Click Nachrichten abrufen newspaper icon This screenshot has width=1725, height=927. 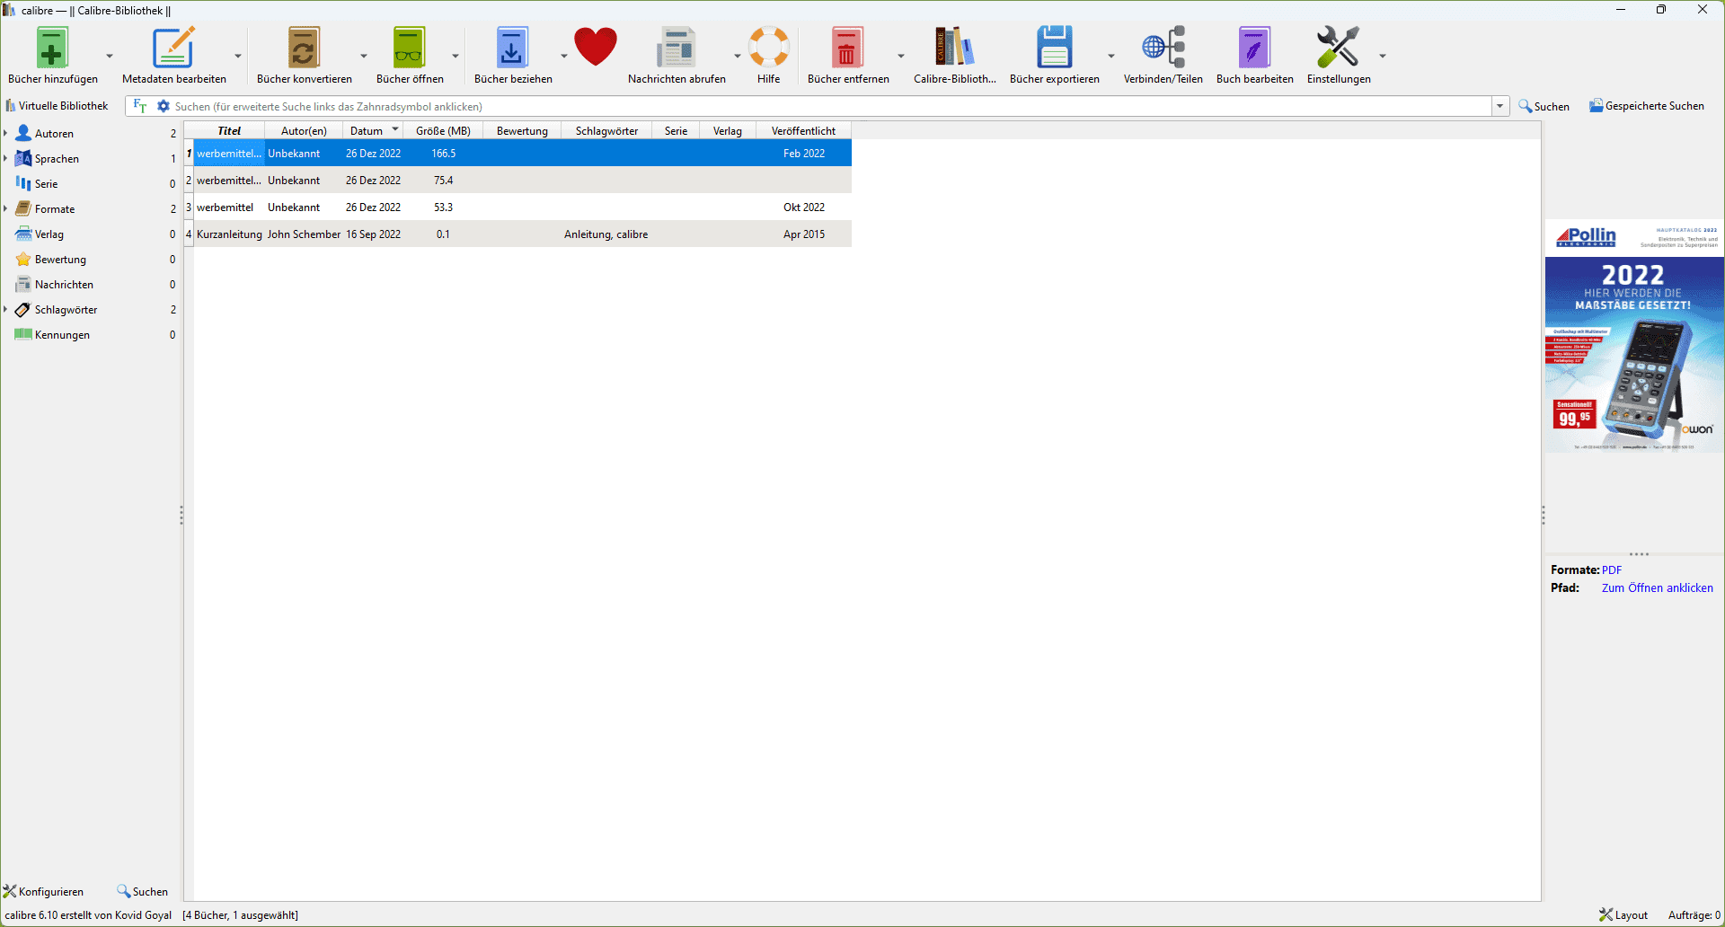(x=676, y=48)
